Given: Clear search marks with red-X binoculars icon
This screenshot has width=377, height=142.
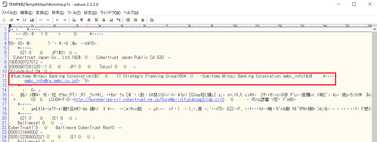Looking at the screenshot, I should [x=104, y=20].
